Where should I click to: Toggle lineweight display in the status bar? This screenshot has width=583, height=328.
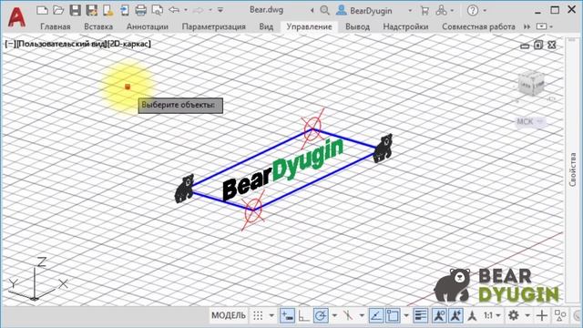click(x=421, y=315)
